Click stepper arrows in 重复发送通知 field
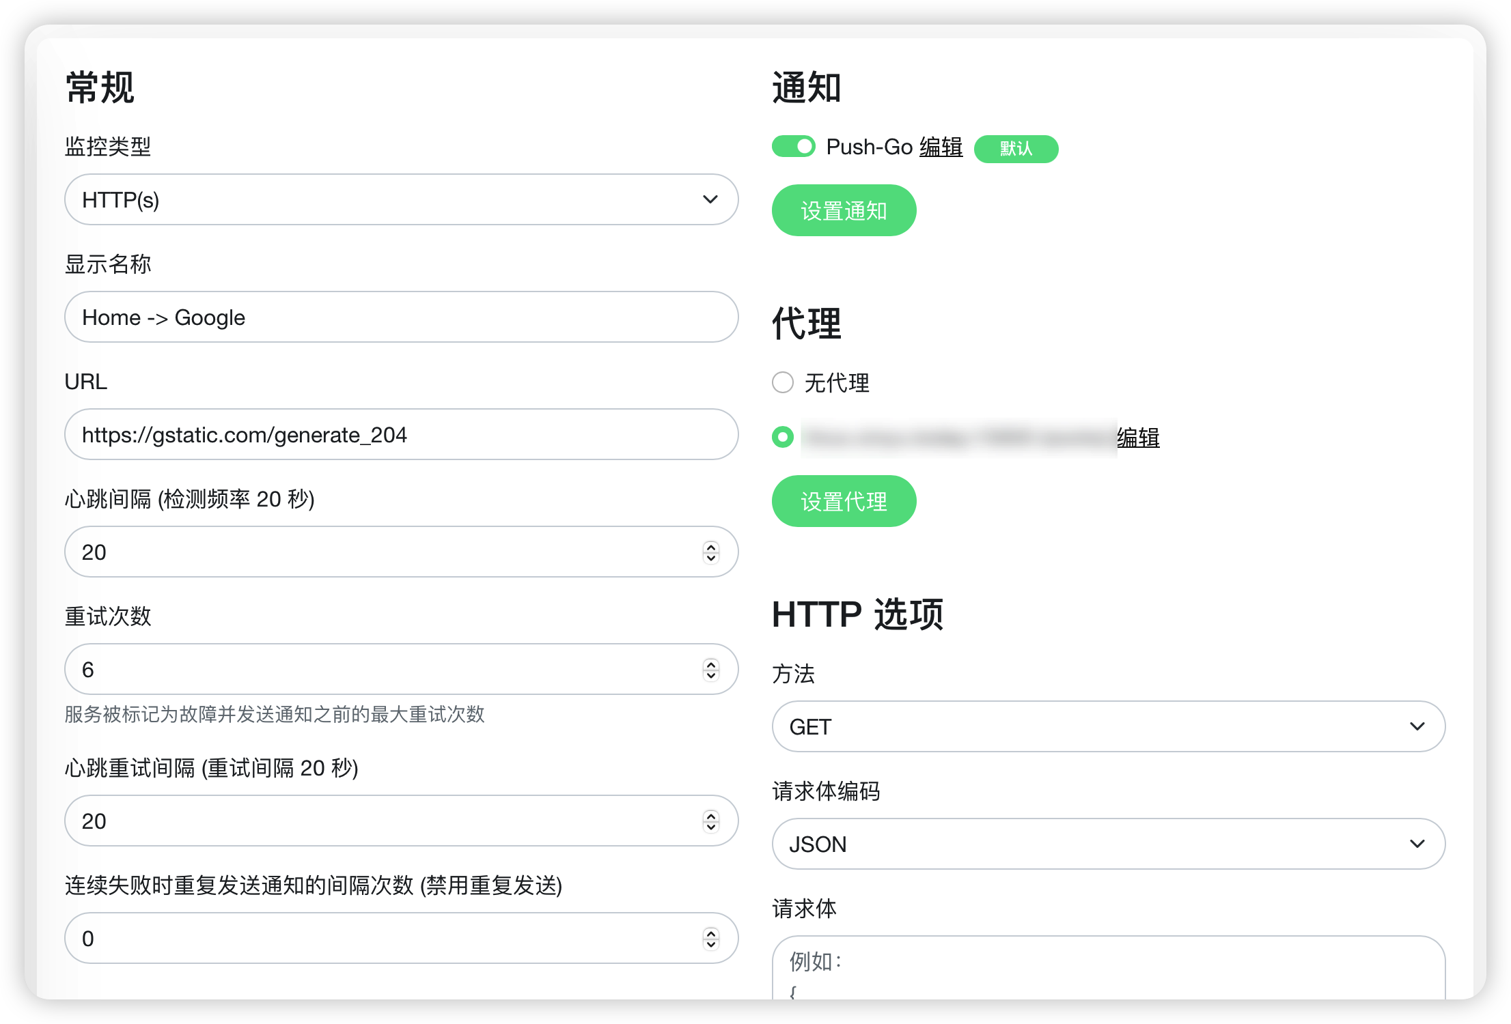 point(711,938)
